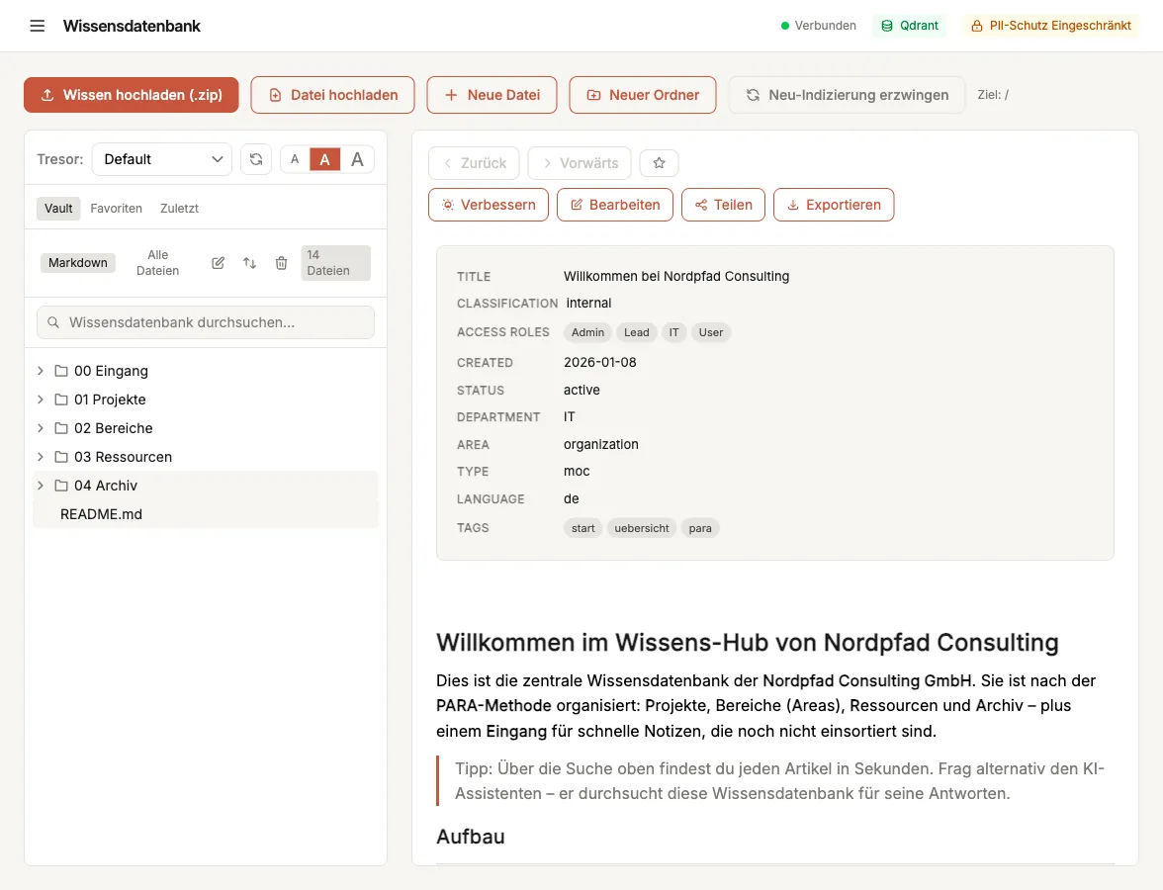Click the sort arrows icon
The image size is (1163, 890).
(x=249, y=263)
